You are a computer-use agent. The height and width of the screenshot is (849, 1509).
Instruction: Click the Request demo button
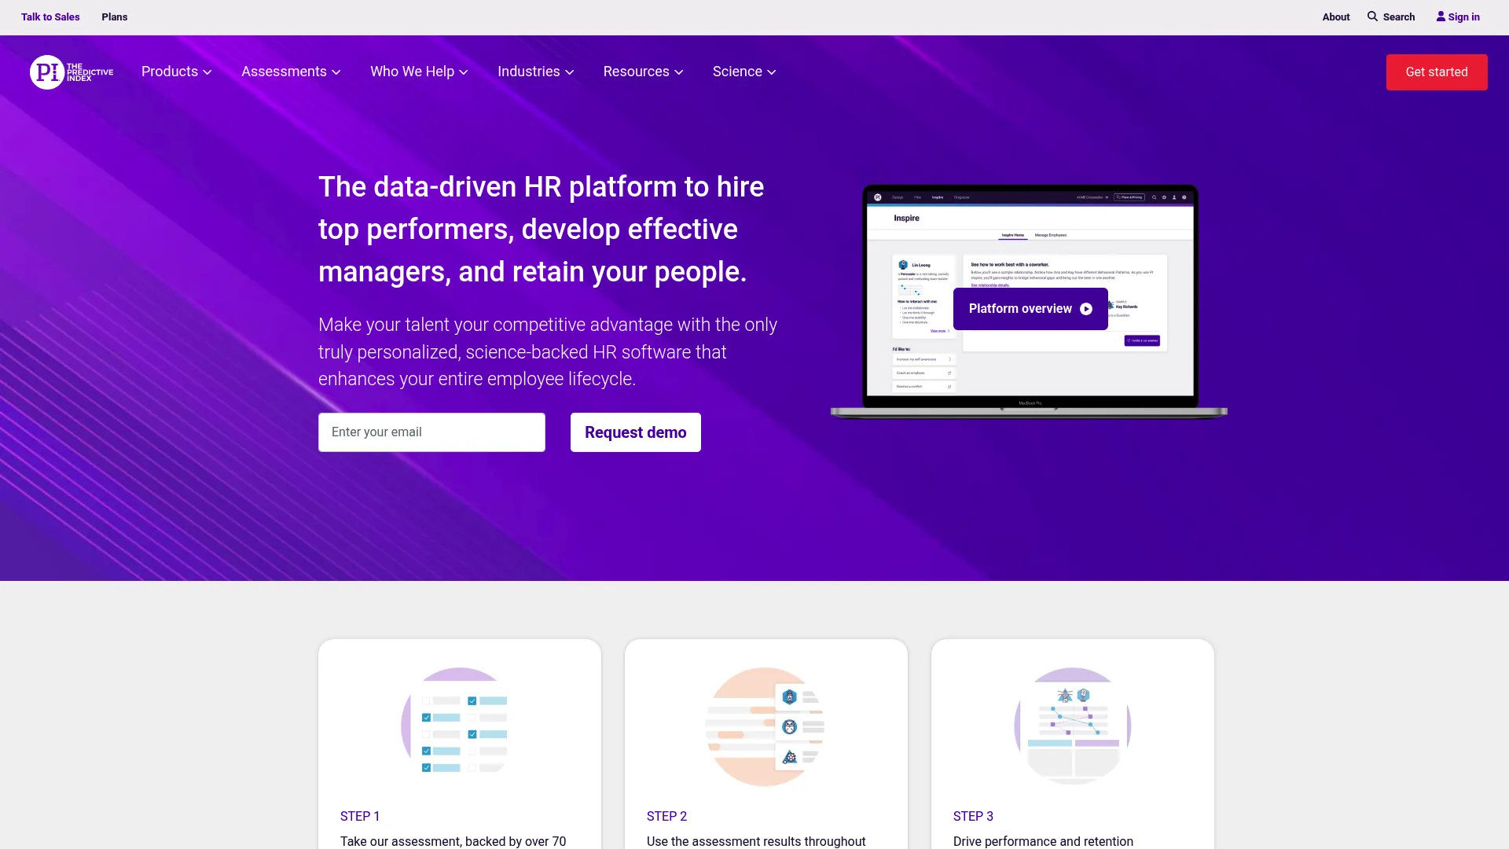(635, 432)
